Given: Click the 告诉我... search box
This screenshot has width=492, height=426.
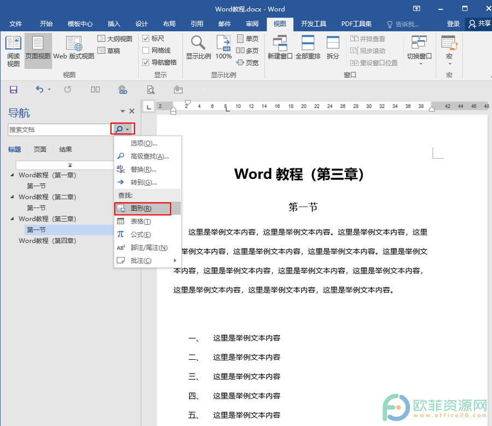Looking at the screenshot, I should pos(403,24).
